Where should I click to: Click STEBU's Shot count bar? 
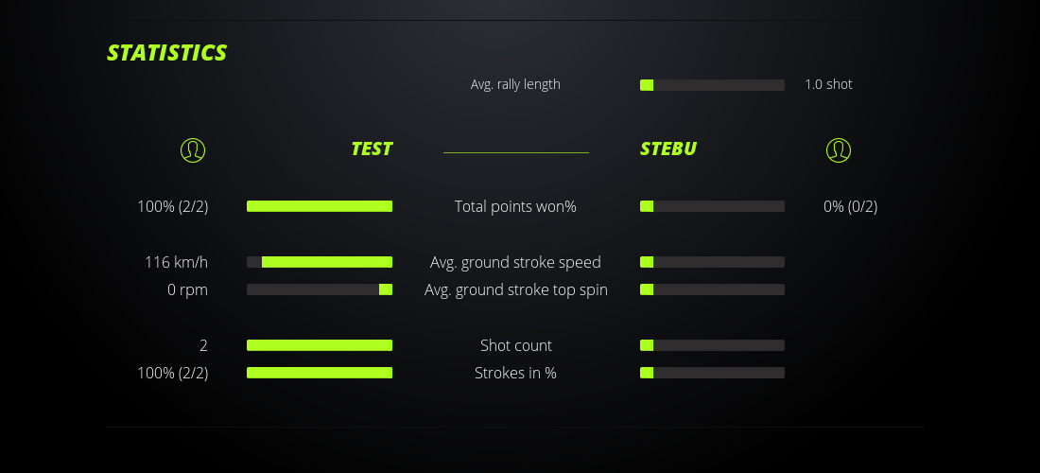tap(712, 345)
